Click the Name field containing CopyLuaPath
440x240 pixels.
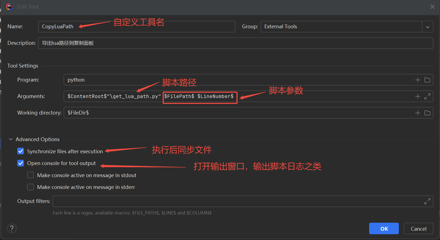[x=137, y=27]
